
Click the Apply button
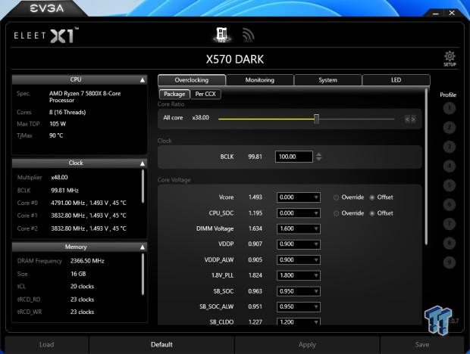tap(307, 344)
